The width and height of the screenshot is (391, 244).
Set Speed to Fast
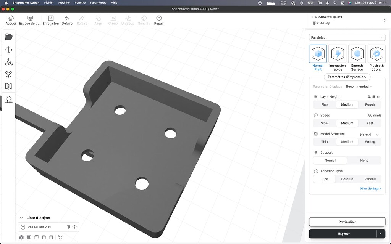click(x=369, y=123)
